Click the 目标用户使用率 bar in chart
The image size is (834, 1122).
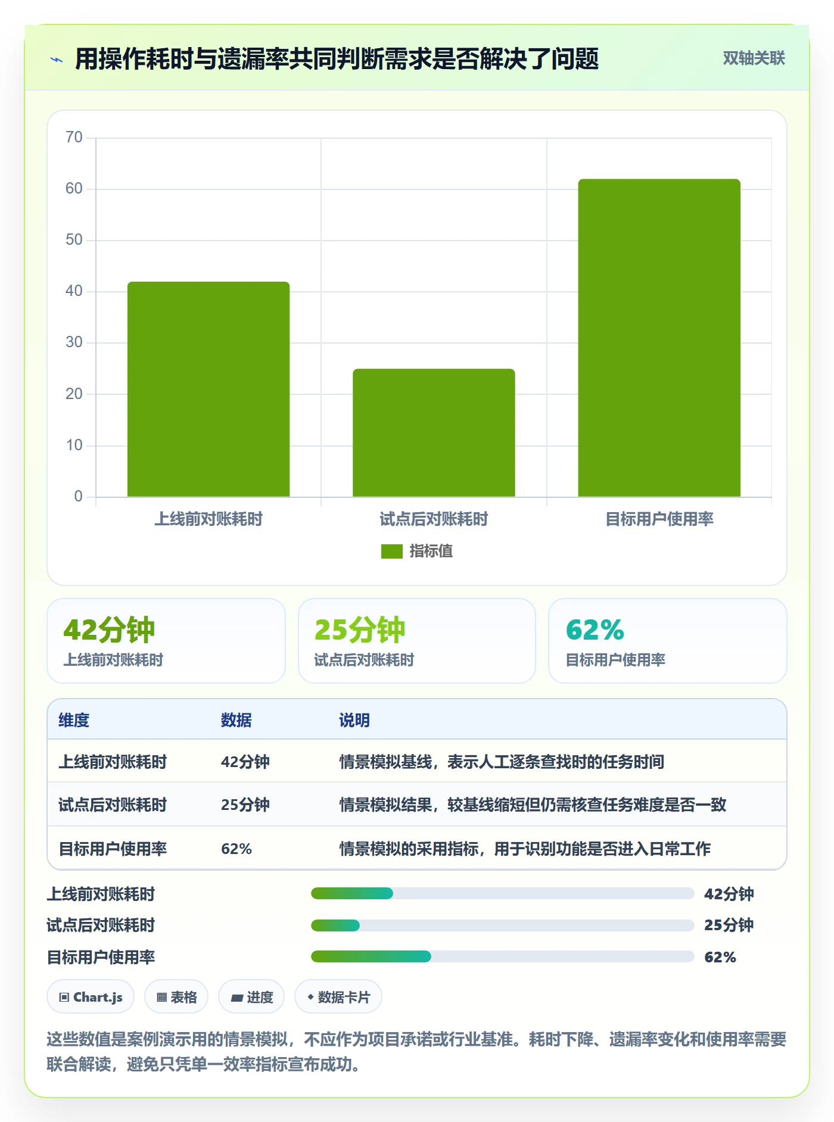point(659,338)
